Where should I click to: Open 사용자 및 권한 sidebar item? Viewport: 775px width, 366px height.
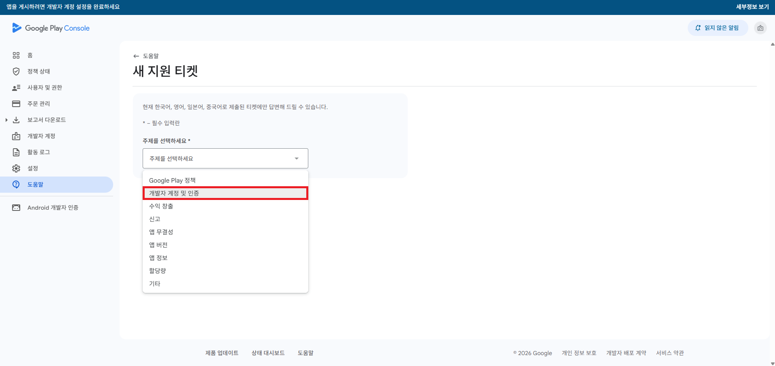tap(57, 88)
